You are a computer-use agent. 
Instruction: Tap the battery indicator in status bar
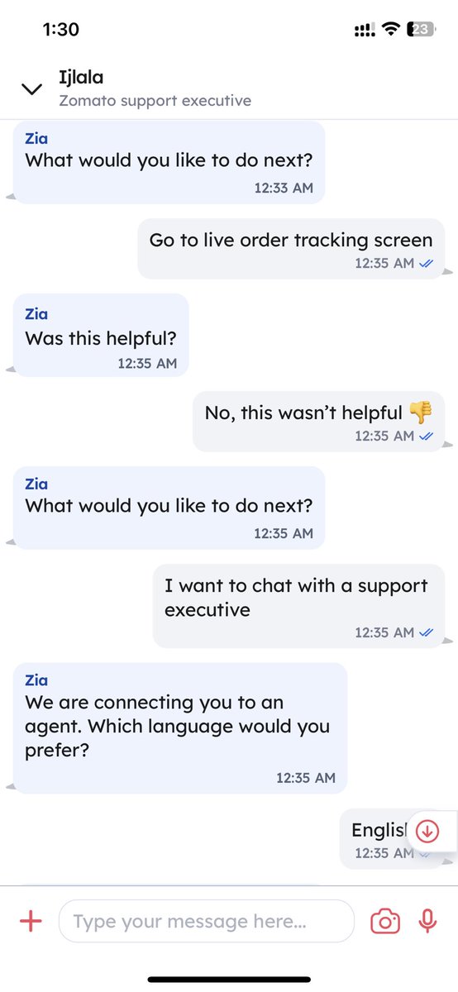pyautogui.click(x=422, y=30)
